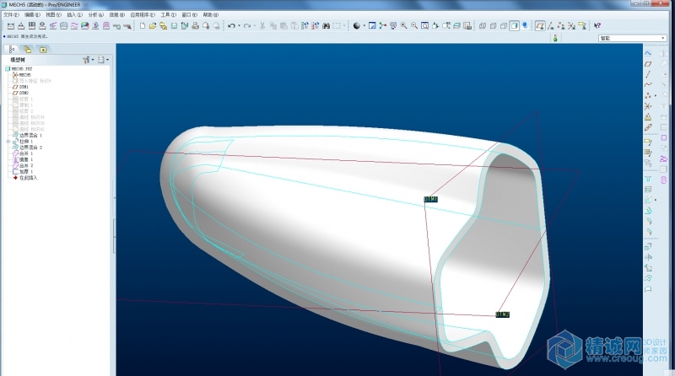This screenshot has height=376, width=675.
Task: Open the color appearance sphere tool
Action: tap(356, 26)
